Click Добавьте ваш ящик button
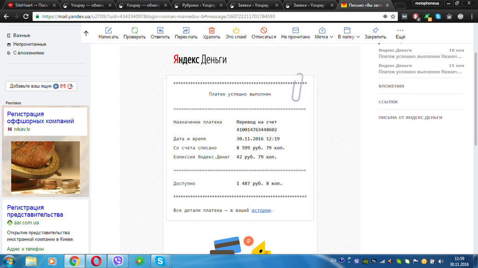 (x=41, y=86)
